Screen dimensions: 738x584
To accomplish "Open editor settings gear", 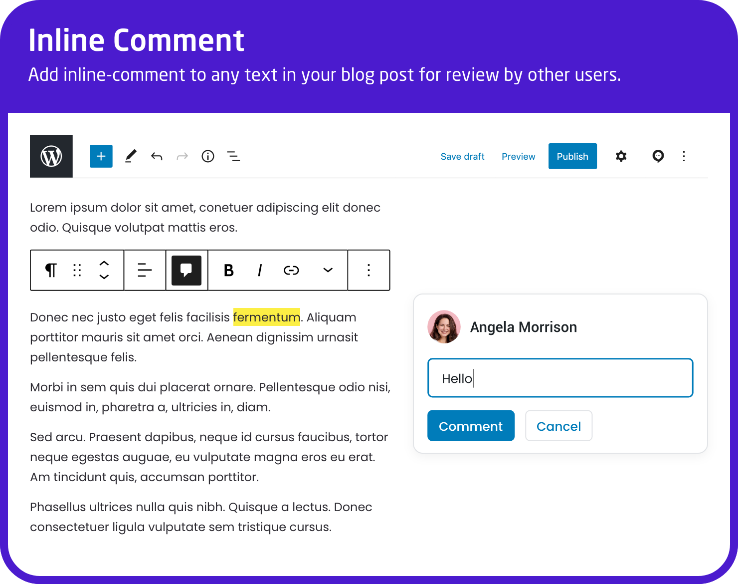I will (x=621, y=156).
